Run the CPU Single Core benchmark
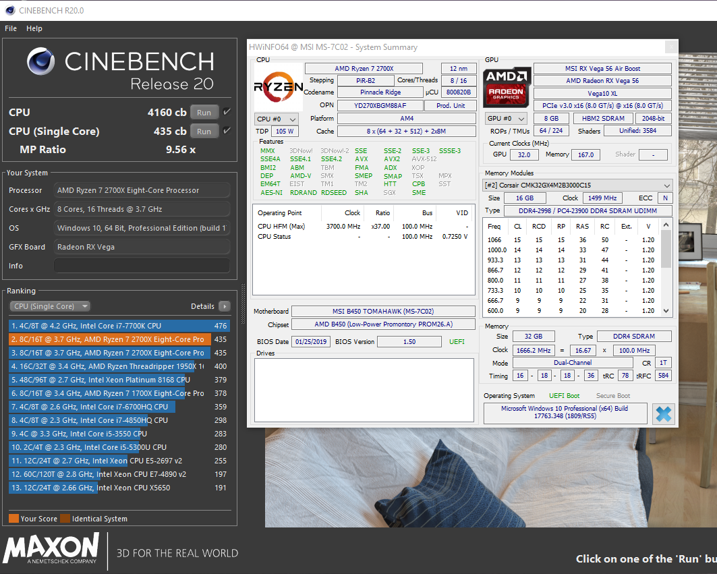Image resolution: width=717 pixels, height=574 pixels. point(204,132)
